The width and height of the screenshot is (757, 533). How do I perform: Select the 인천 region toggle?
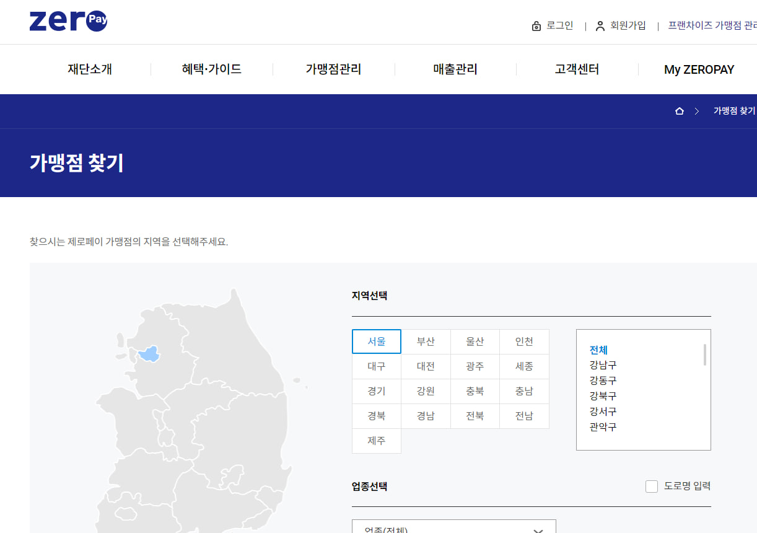(x=524, y=341)
